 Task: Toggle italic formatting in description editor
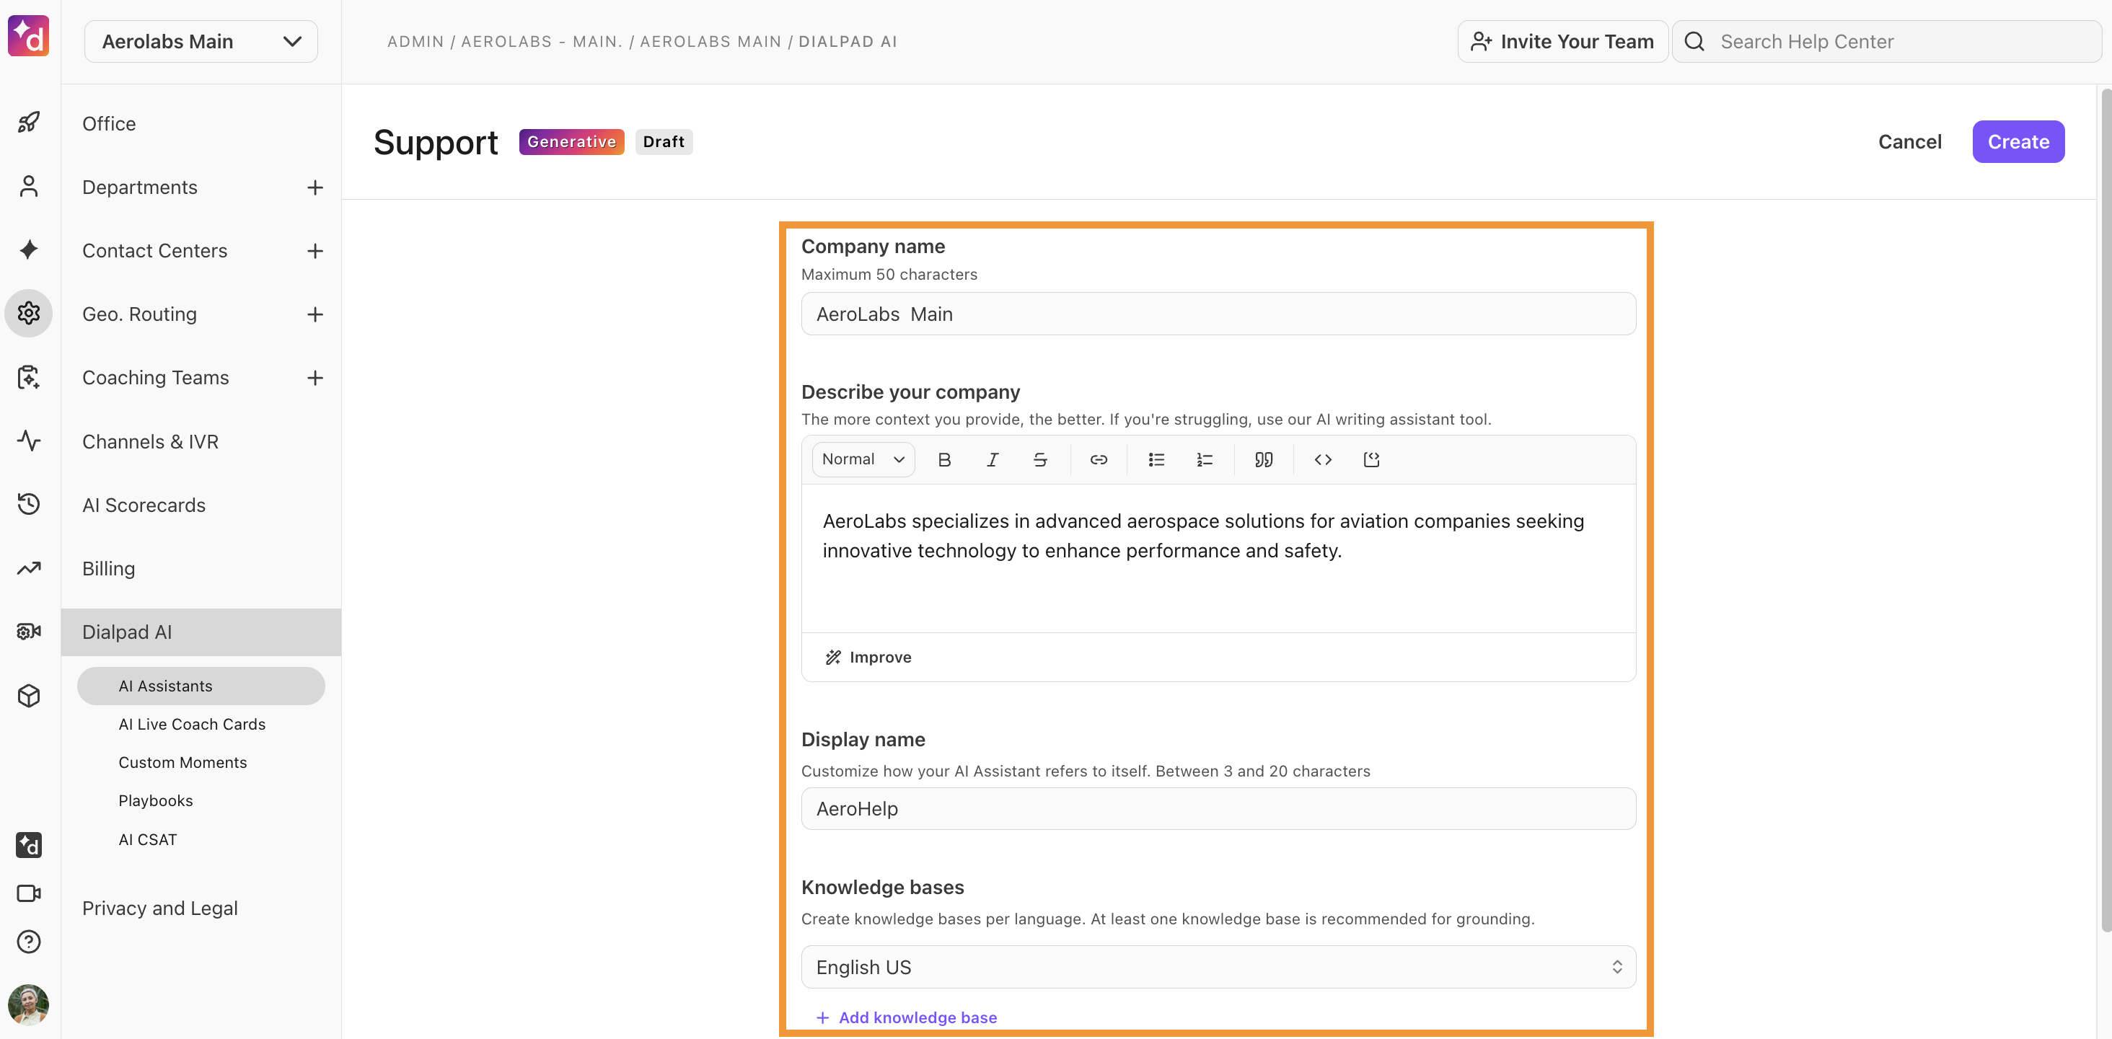point(992,460)
